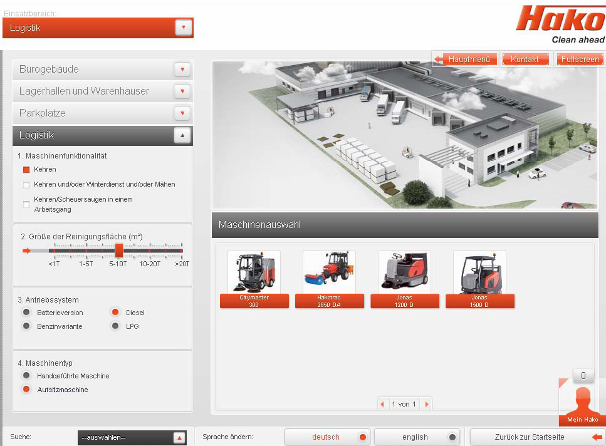Click the counter badge showing 0
The image size is (606, 446).
pyautogui.click(x=583, y=375)
